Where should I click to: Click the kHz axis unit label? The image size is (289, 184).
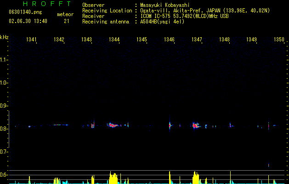coord(4,37)
